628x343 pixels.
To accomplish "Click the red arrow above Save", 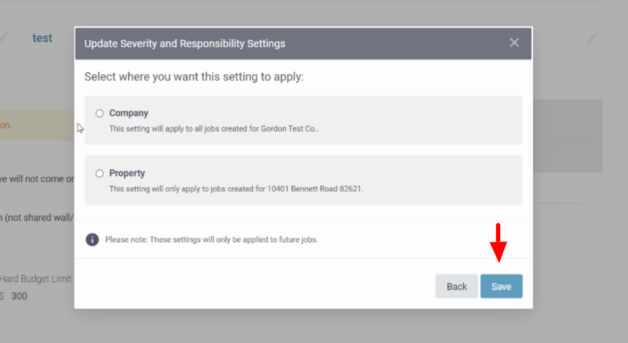I will (x=498, y=243).
